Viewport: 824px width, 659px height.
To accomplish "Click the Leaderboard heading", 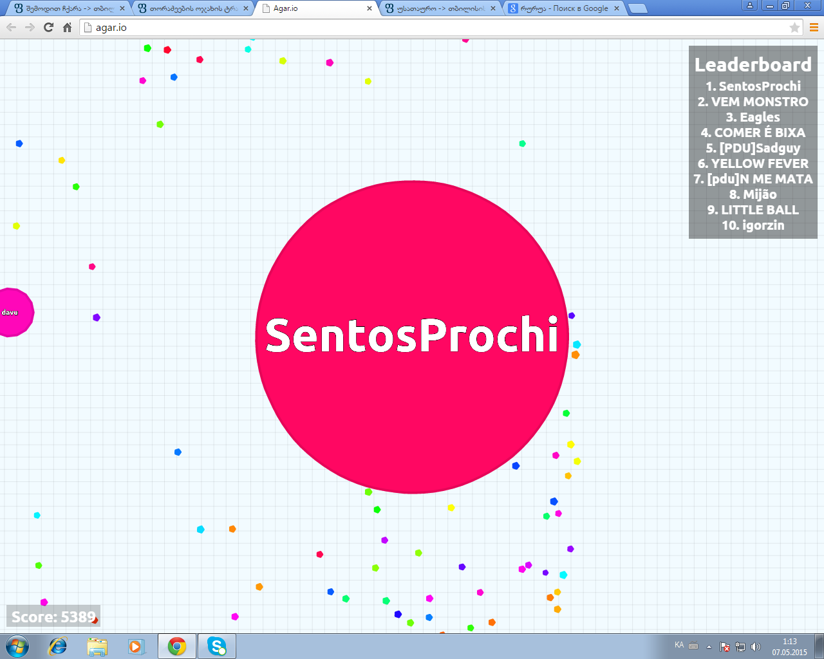I will tap(753, 64).
